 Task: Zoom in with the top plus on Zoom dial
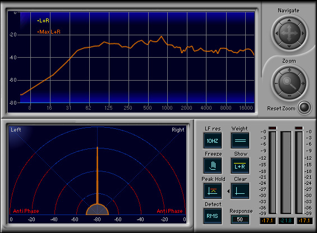coord(290,70)
